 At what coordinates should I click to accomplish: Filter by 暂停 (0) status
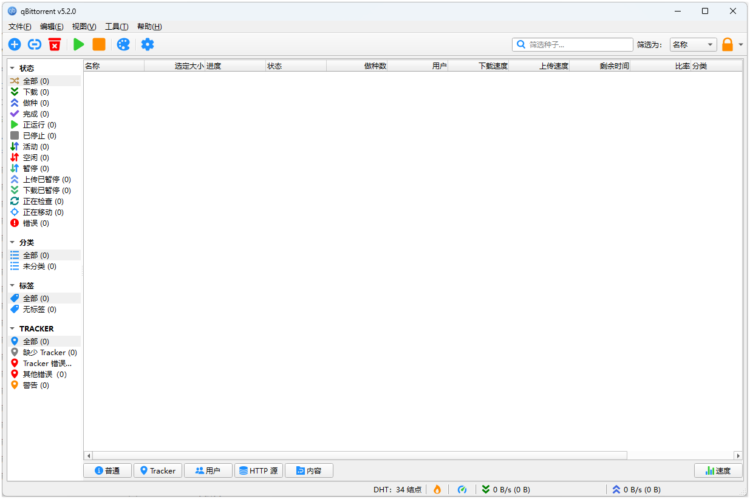point(44,168)
